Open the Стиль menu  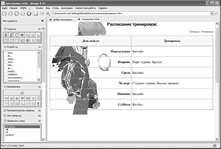55,8
